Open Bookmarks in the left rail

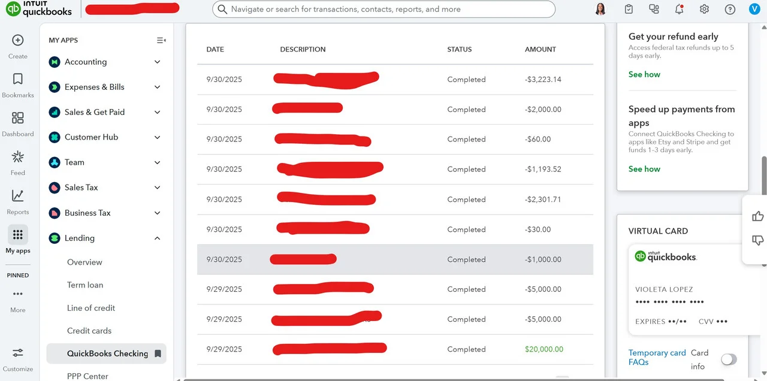[x=18, y=79]
